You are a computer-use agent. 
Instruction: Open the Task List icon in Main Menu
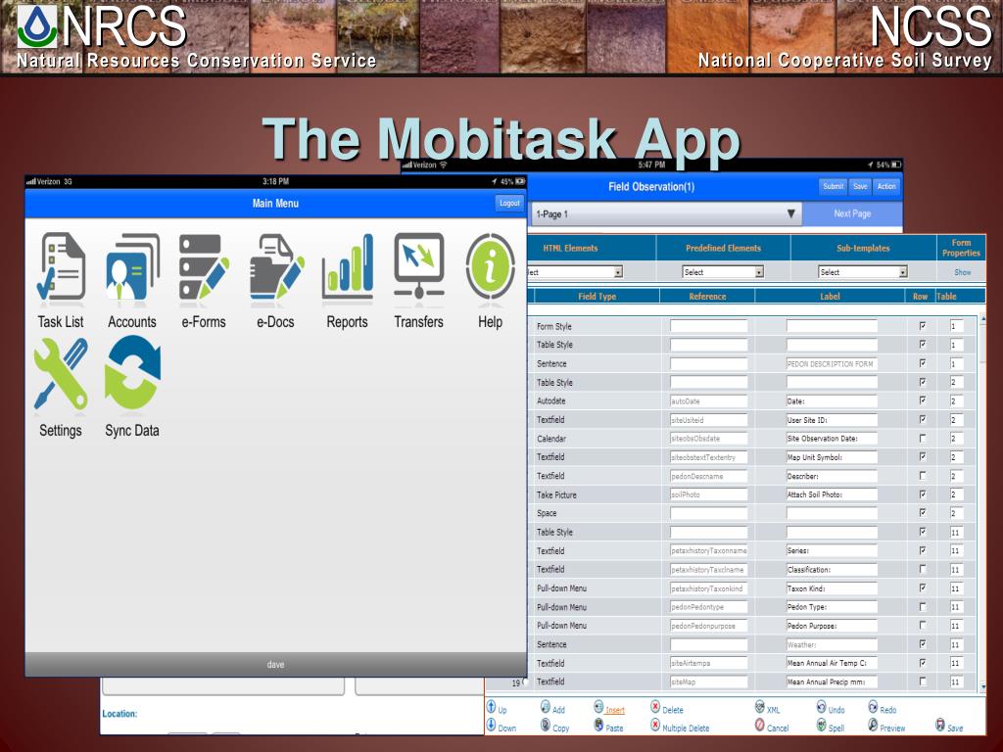61,266
